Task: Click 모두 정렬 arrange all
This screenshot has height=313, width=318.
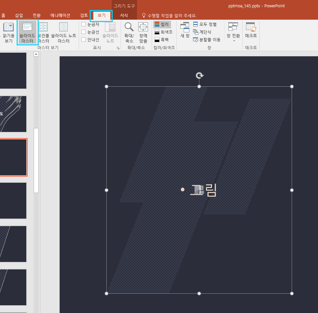Action: click(205, 24)
